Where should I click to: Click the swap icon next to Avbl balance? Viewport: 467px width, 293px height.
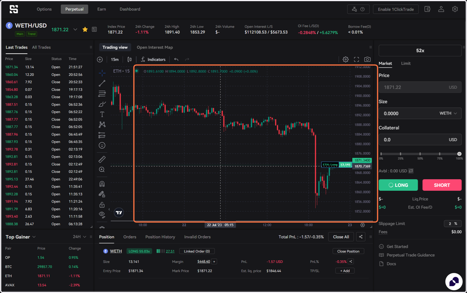click(x=411, y=171)
